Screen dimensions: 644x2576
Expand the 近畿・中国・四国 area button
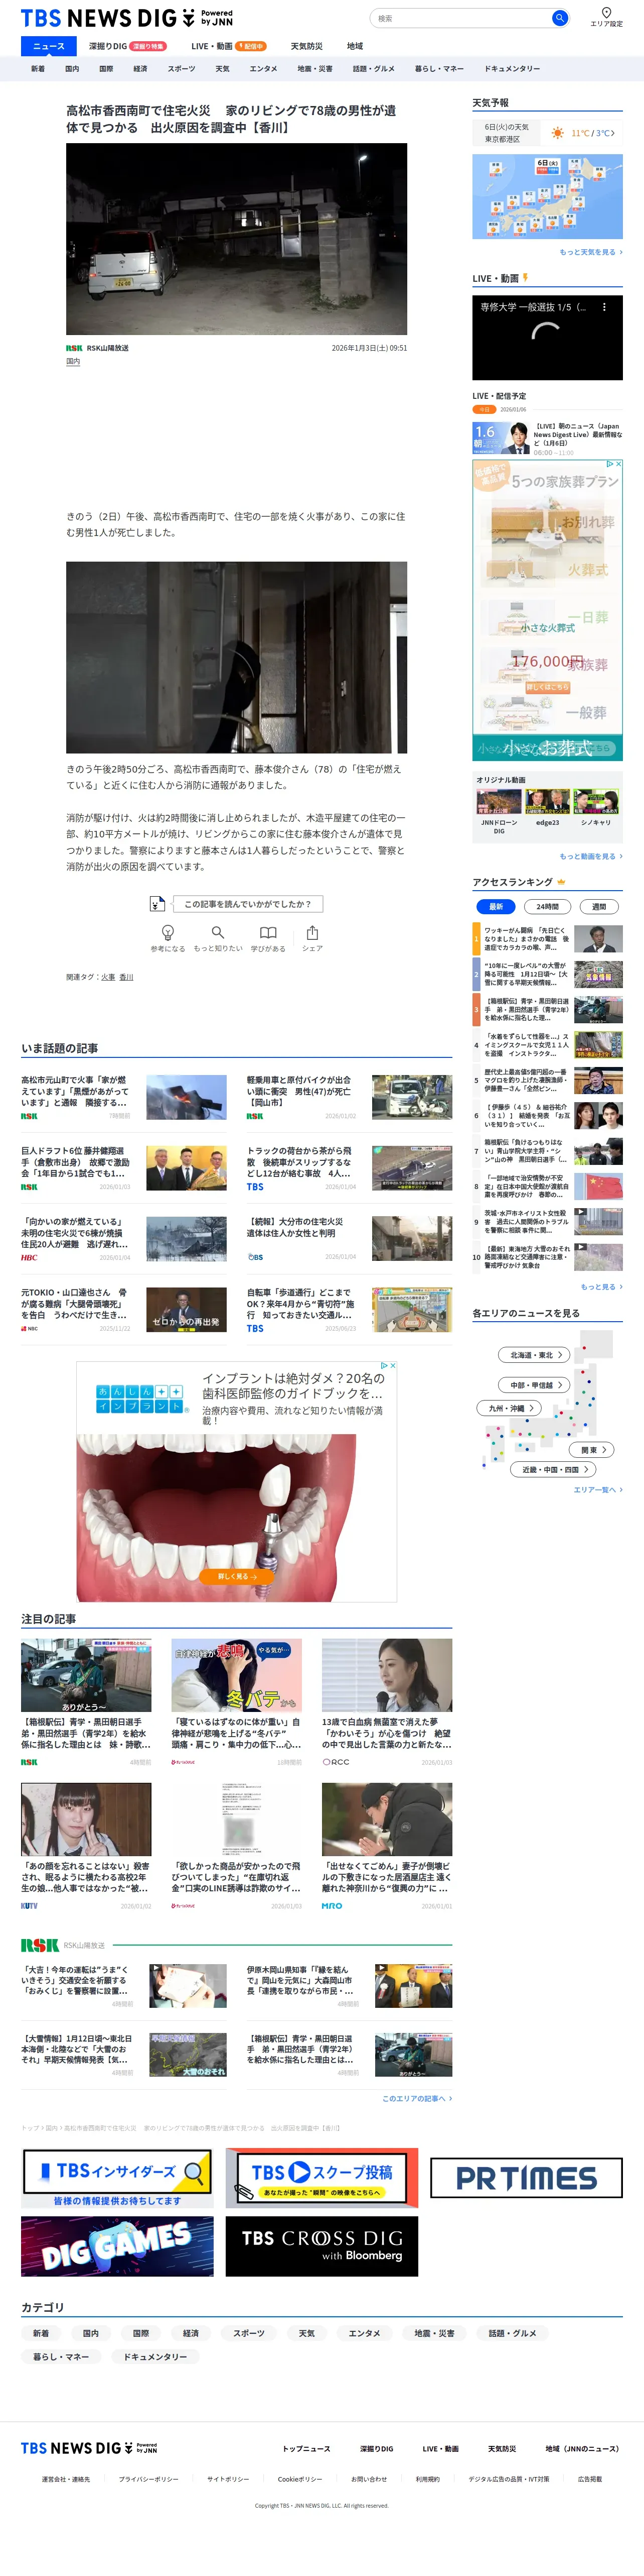[x=554, y=1470]
